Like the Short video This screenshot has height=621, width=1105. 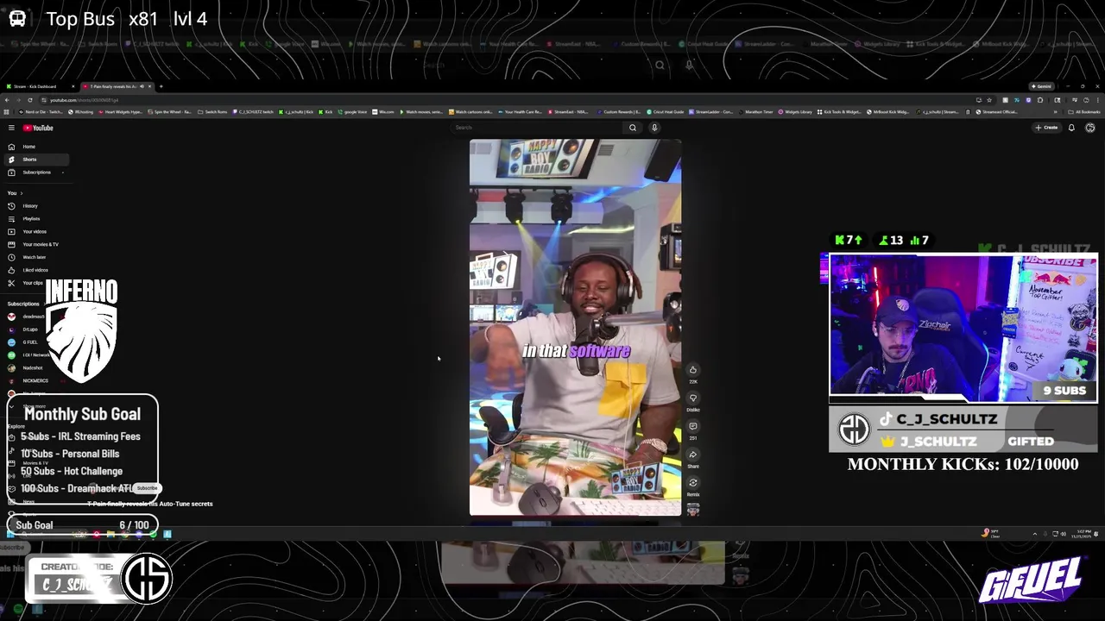(x=692, y=370)
